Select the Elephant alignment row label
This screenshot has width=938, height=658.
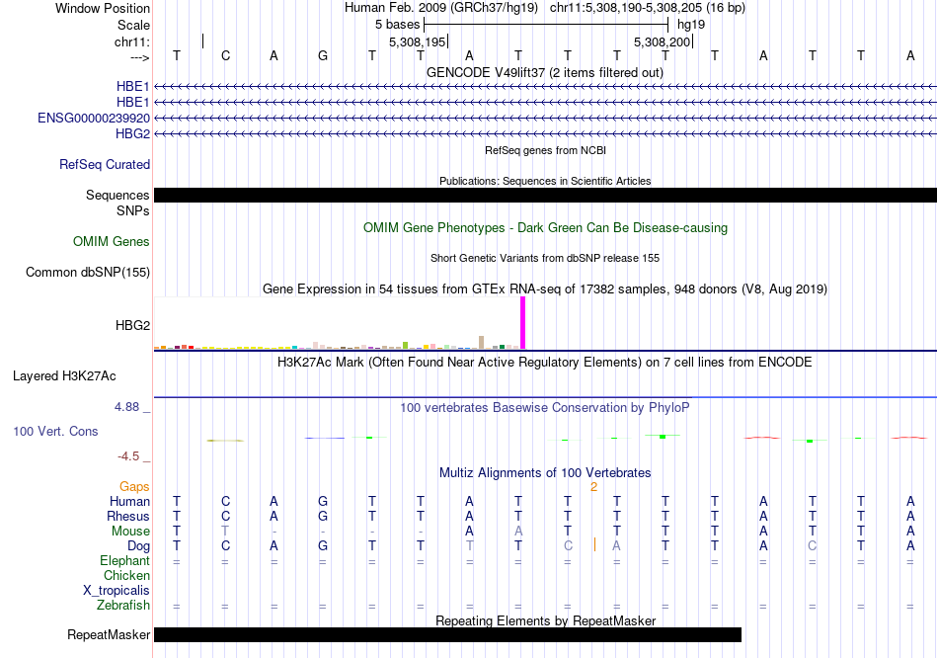point(124,561)
